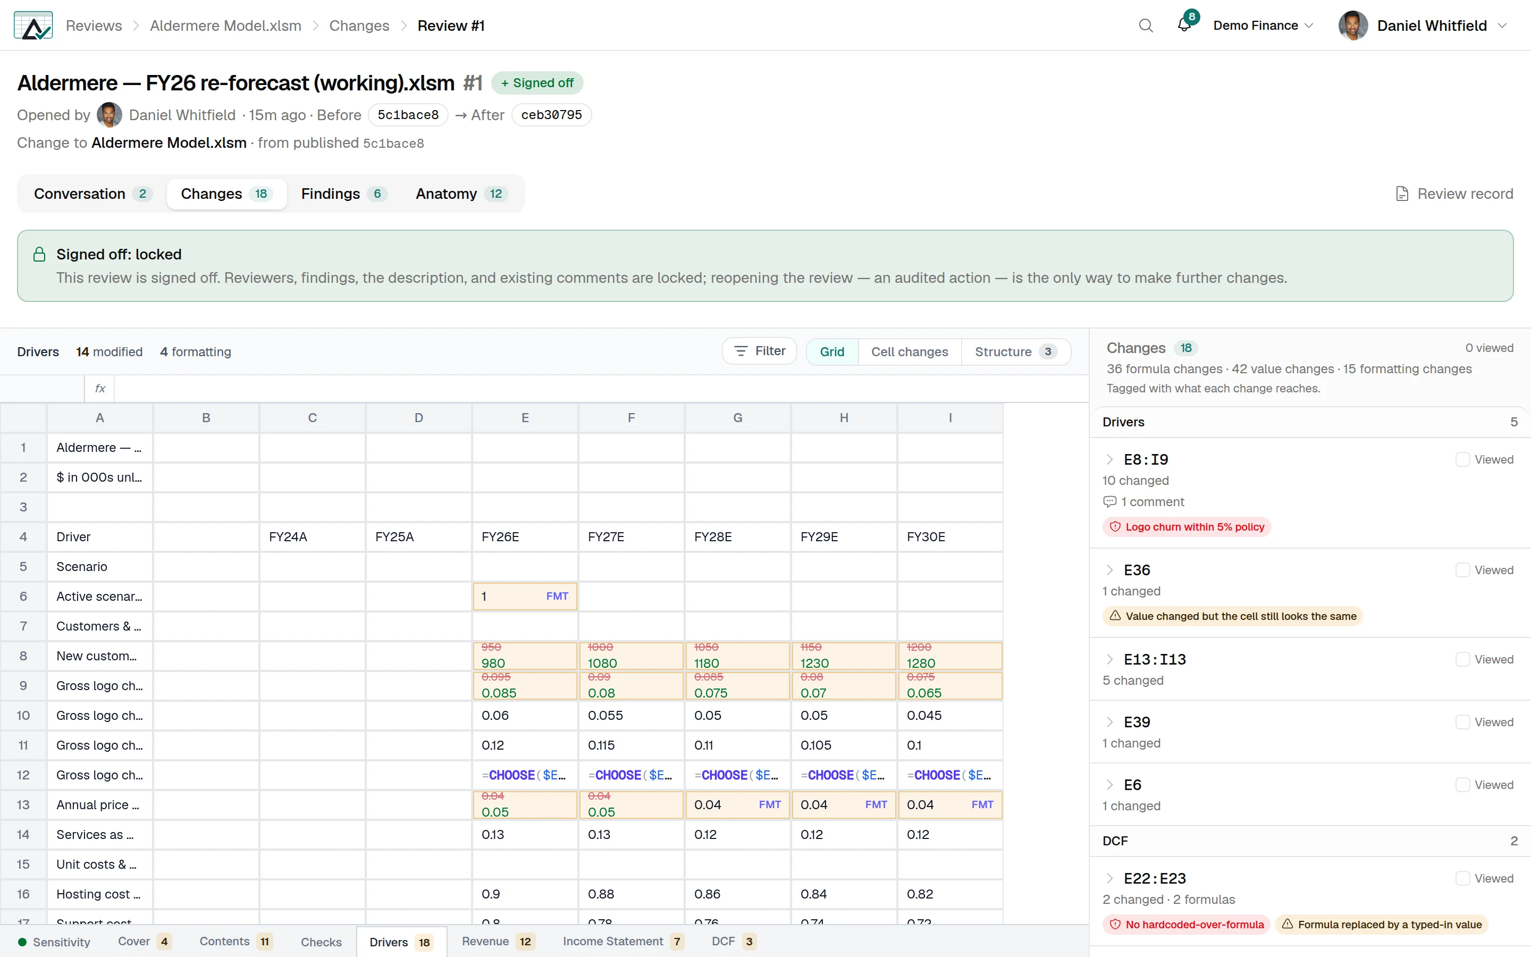This screenshot has height=957, width=1531.
Task: Click the lock icon in signed-off banner
Action: tap(39, 255)
